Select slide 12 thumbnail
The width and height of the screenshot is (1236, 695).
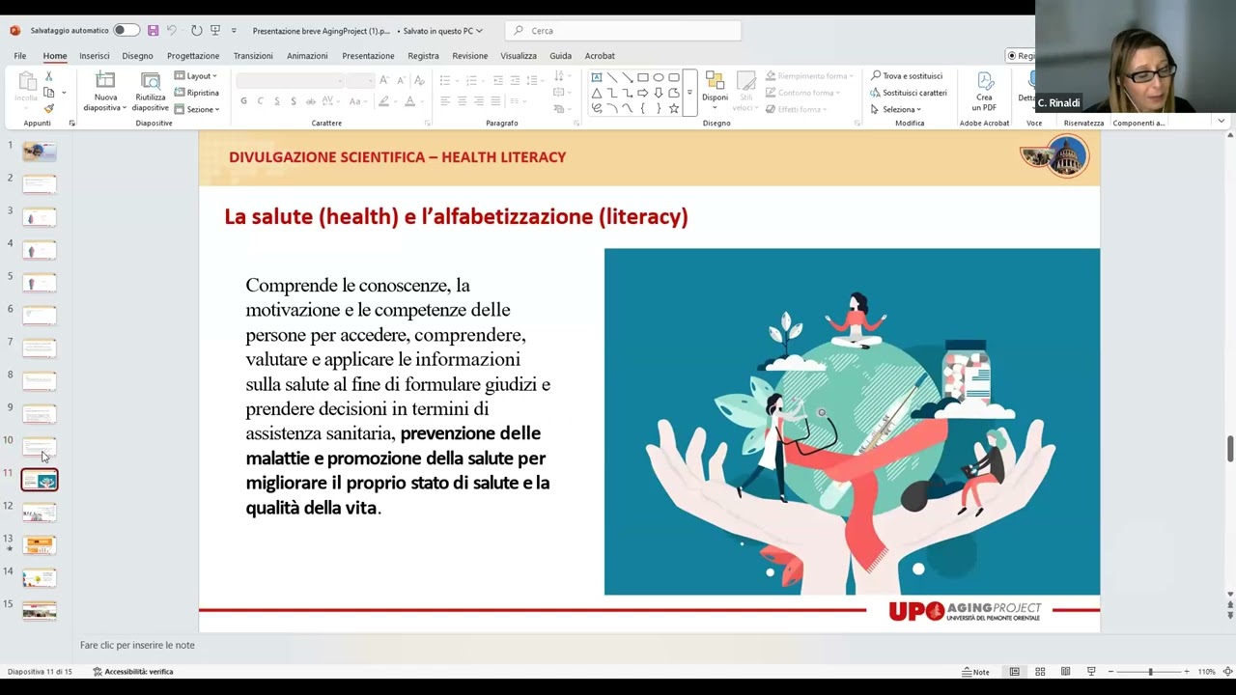coord(40,513)
